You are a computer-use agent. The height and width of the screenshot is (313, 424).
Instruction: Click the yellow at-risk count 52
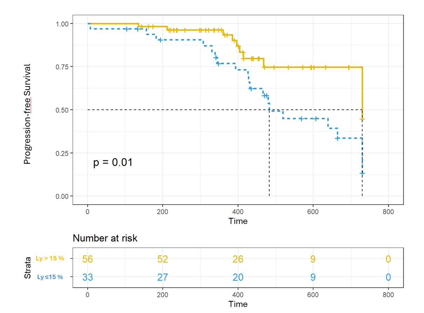click(163, 259)
